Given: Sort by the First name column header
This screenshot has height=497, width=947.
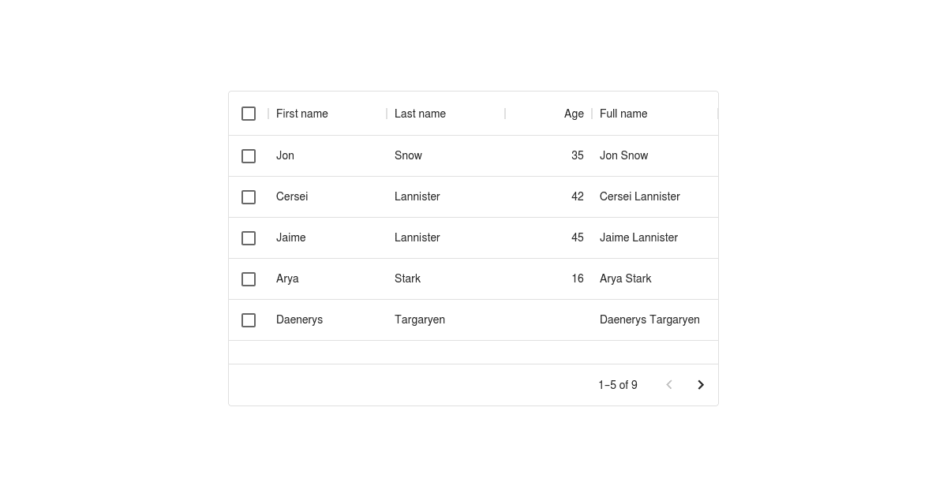Looking at the screenshot, I should 302,114.
